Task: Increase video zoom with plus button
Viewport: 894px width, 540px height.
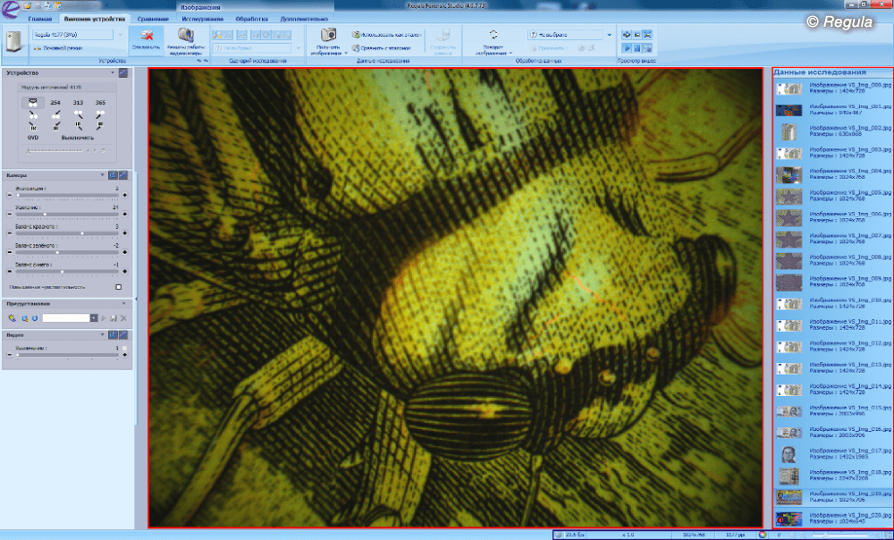Action: [x=125, y=355]
